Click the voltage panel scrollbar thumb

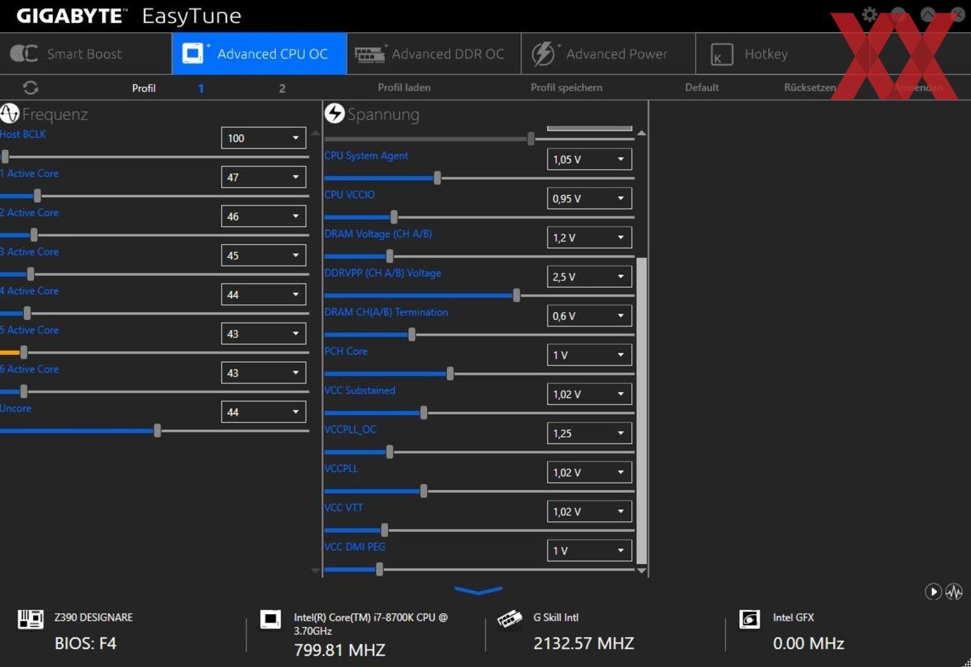pos(641,411)
